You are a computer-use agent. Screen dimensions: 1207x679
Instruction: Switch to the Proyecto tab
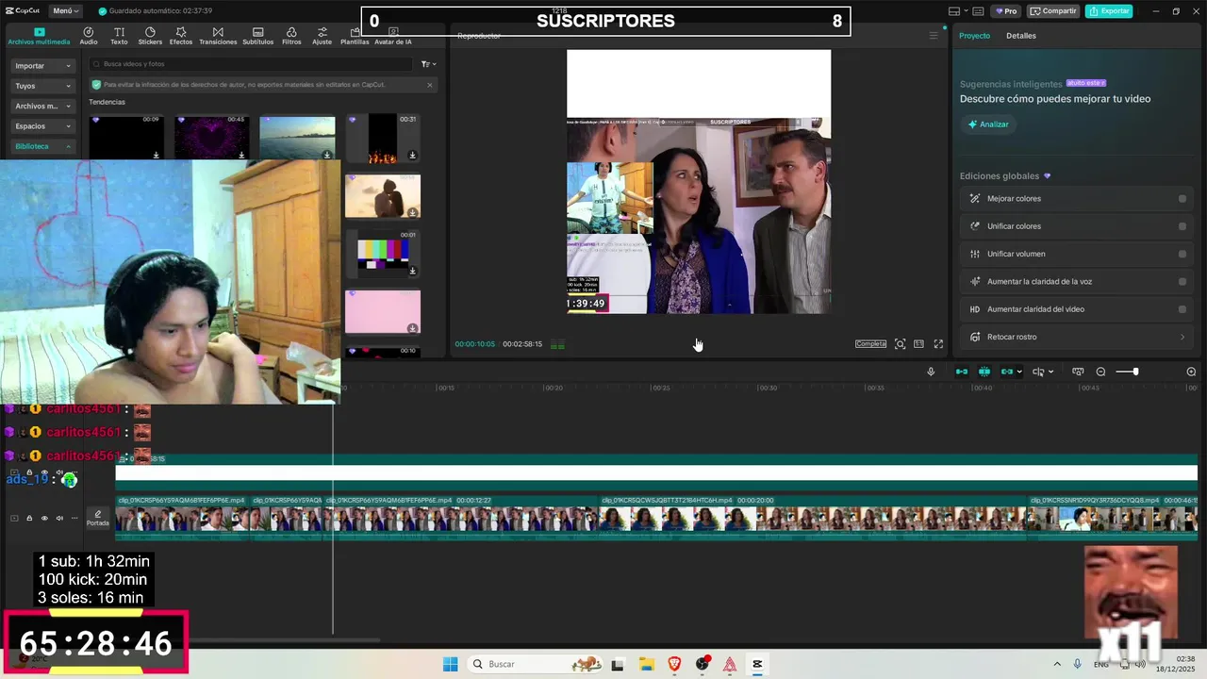[x=975, y=36]
